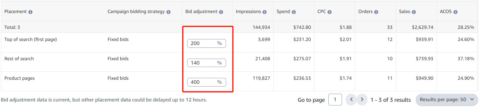
Task: Open the CPC info tooltip icon
Action: 330,12
